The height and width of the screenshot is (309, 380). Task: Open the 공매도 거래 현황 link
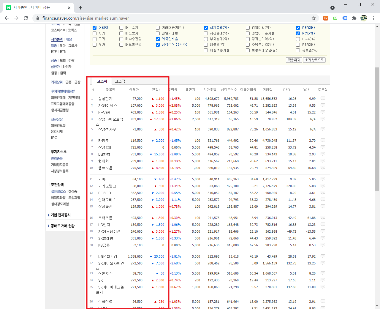[x=63, y=226]
